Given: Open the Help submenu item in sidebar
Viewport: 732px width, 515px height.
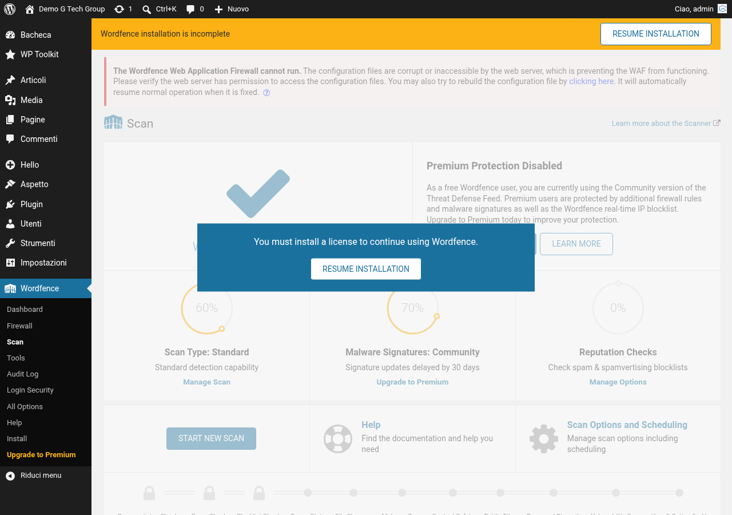Looking at the screenshot, I should coord(14,422).
